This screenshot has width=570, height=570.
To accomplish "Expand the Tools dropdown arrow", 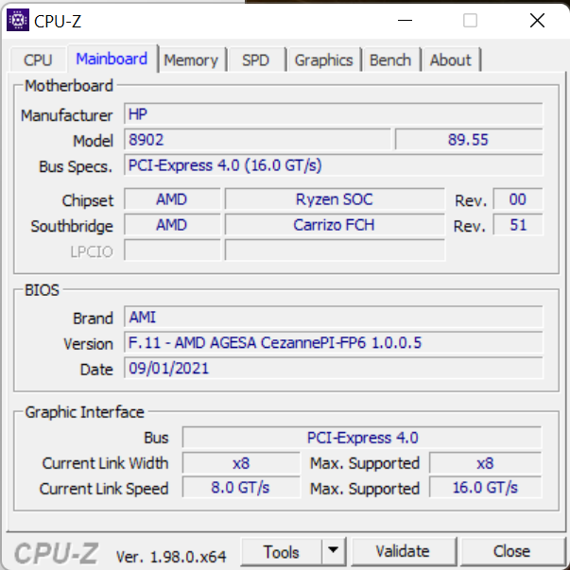I will coord(334,552).
